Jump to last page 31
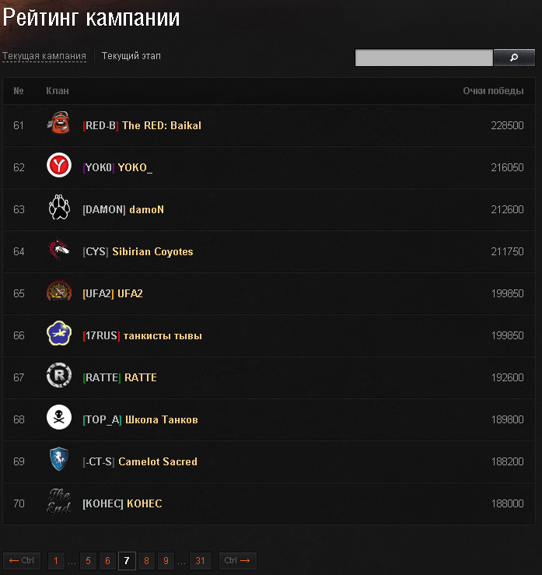 point(200,561)
